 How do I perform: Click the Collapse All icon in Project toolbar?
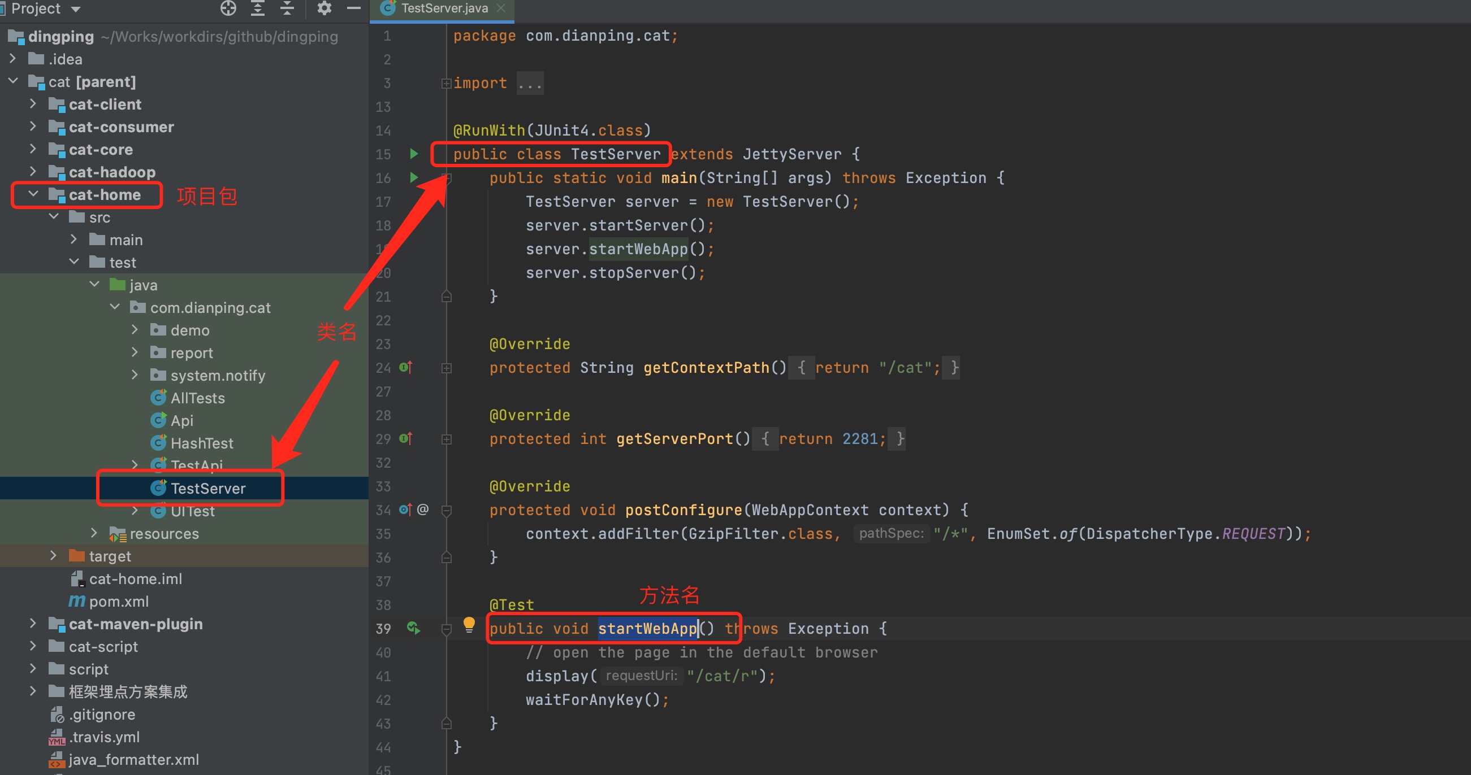(287, 8)
